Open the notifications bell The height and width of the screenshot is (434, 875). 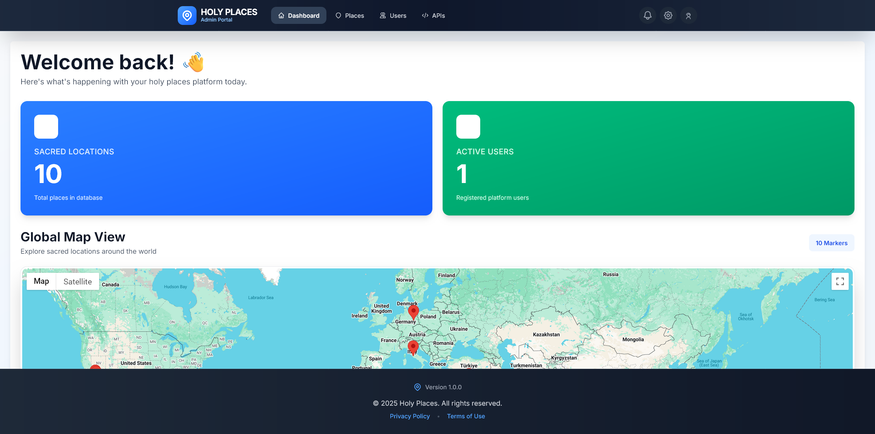(647, 15)
